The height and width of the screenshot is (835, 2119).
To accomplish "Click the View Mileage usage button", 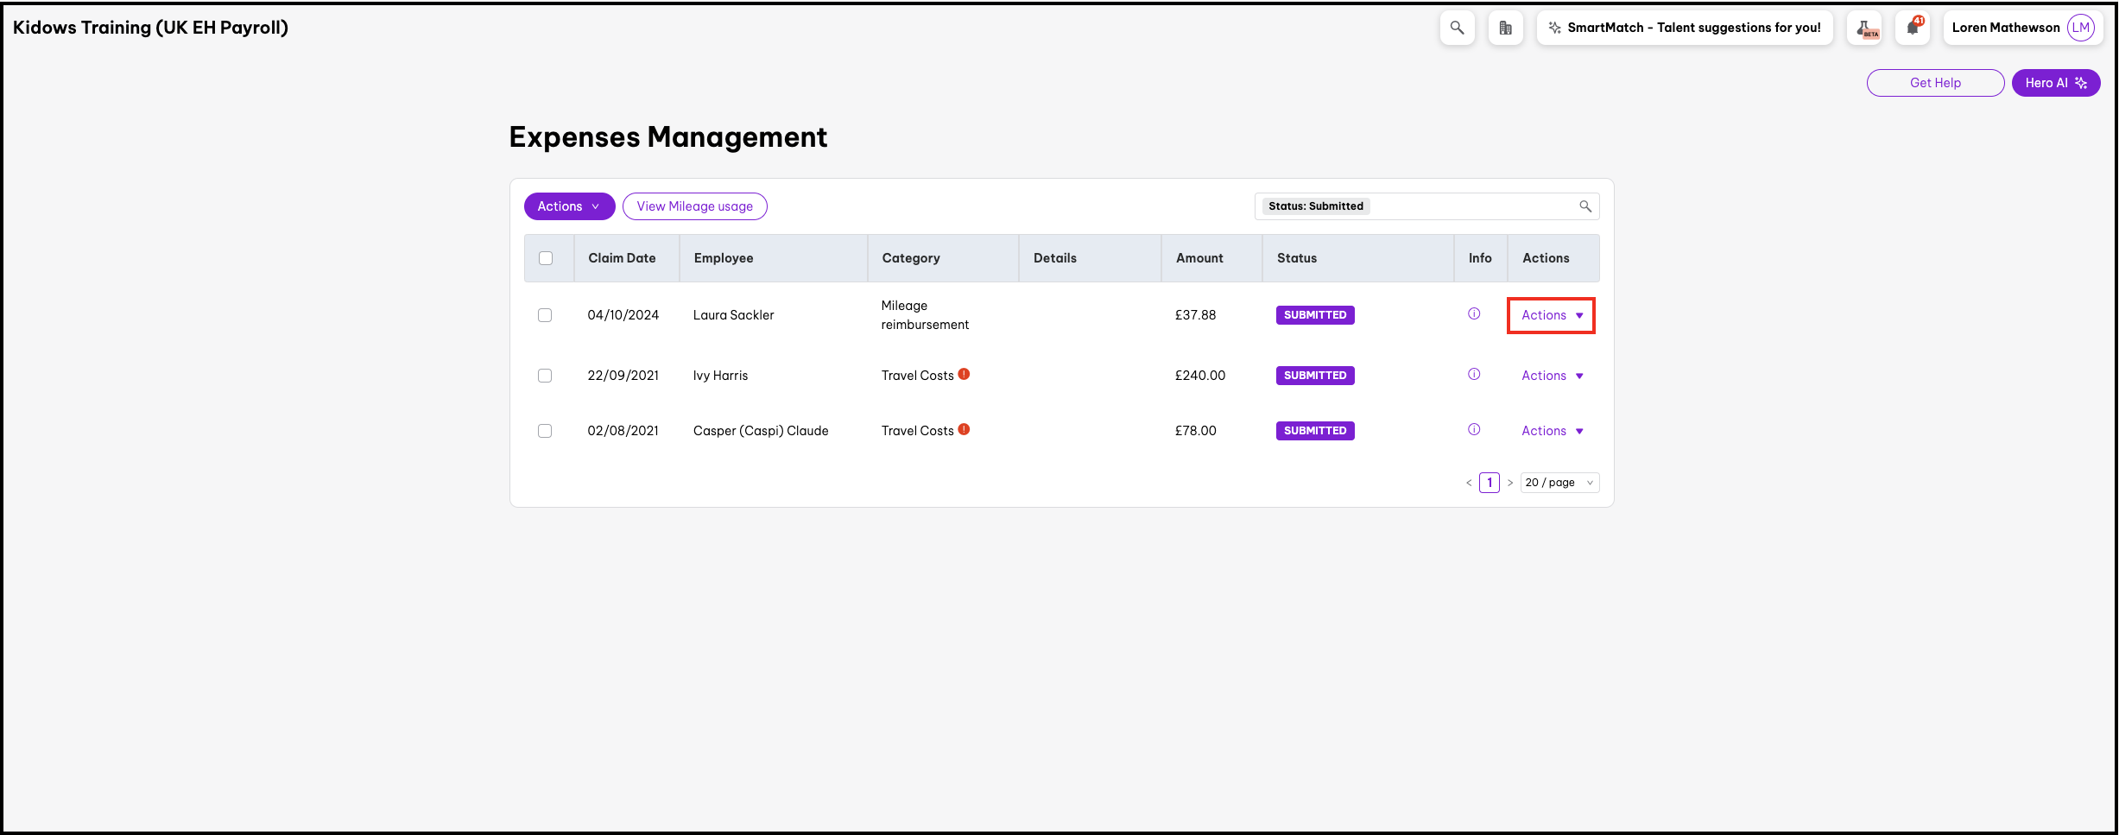I will click(x=694, y=206).
